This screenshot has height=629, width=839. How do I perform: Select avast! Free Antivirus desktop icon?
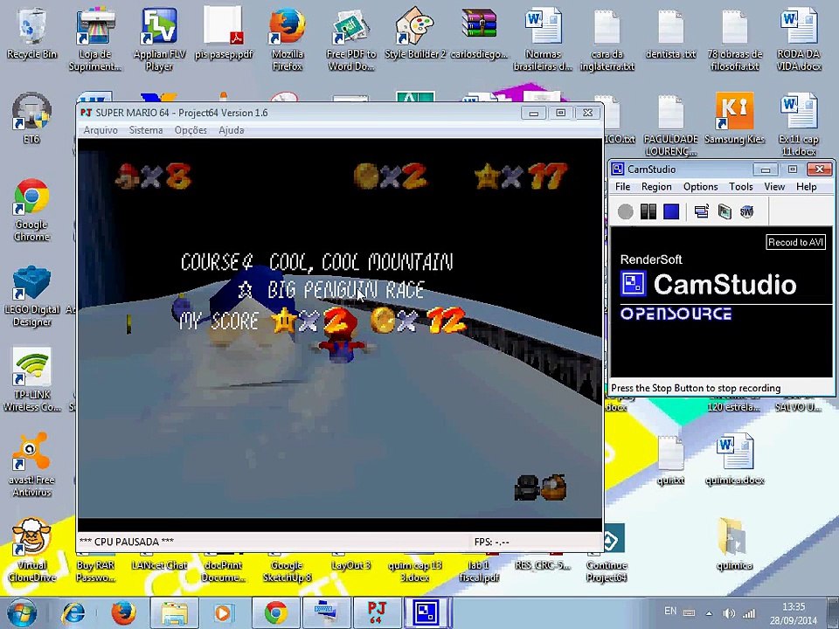[x=31, y=465]
